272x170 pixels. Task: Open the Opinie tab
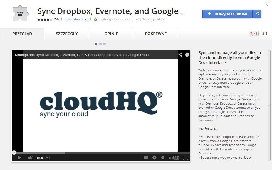click(x=111, y=34)
